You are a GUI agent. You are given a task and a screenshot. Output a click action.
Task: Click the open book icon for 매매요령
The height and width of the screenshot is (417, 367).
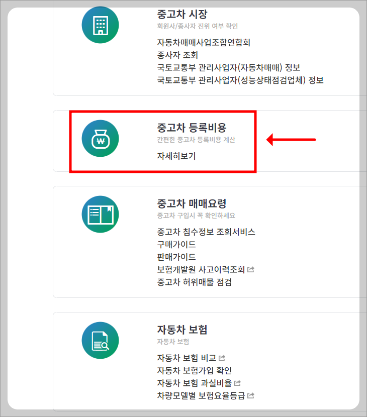101,215
